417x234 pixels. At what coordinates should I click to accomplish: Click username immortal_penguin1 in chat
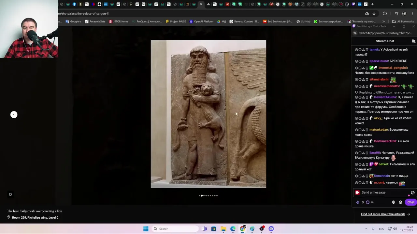(x=393, y=68)
